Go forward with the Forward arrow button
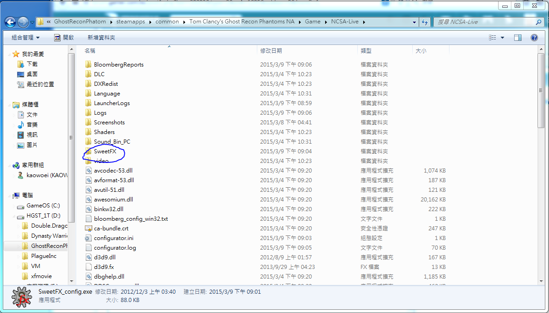The image size is (549, 313). tap(23, 22)
